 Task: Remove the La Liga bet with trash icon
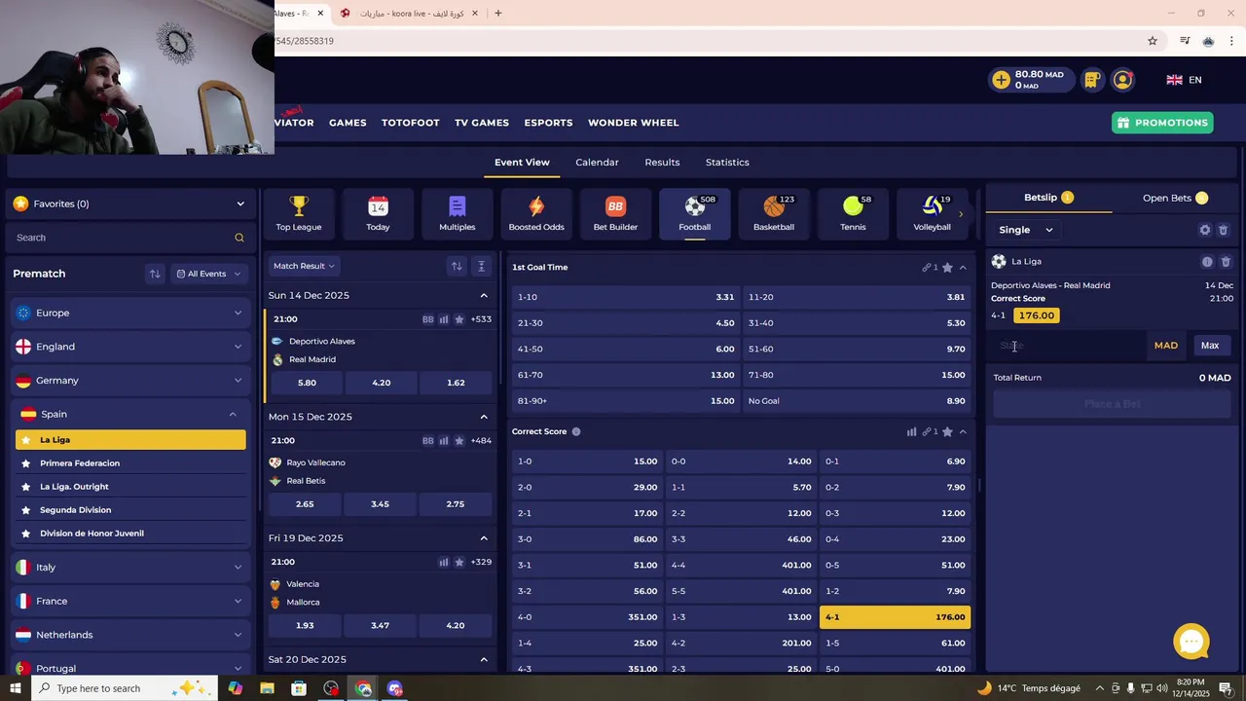coord(1226,262)
